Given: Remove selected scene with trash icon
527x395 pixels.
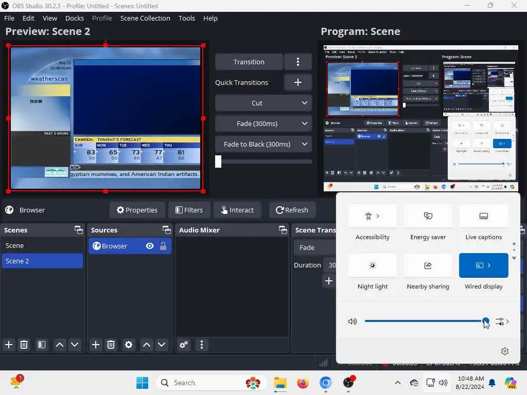Looking at the screenshot, I should point(24,345).
